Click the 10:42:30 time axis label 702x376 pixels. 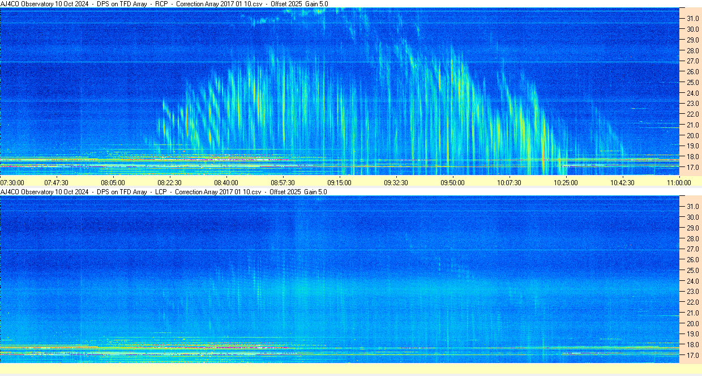[x=622, y=183]
